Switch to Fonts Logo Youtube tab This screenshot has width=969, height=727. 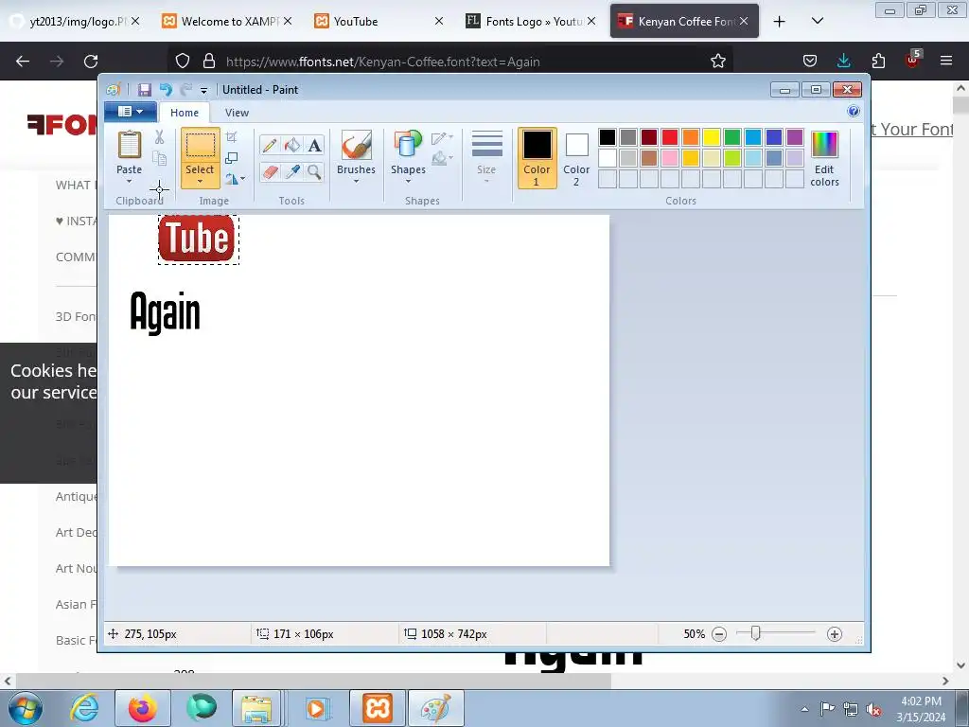pos(530,21)
